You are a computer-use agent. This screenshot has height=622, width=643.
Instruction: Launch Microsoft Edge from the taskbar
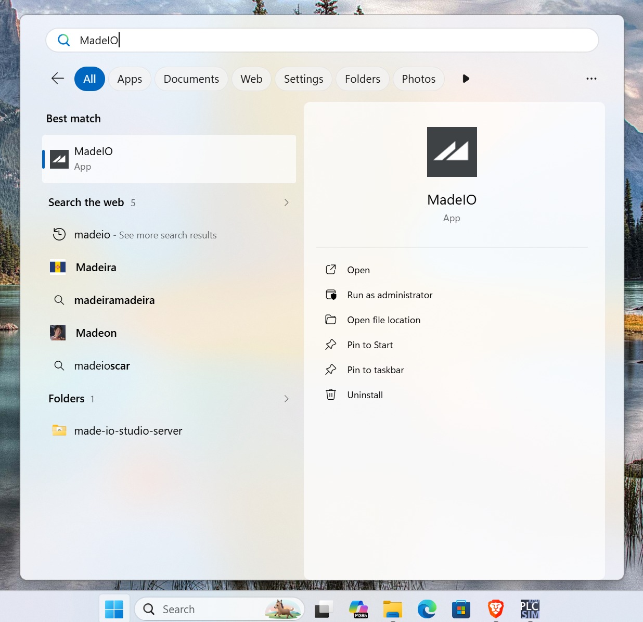(427, 609)
